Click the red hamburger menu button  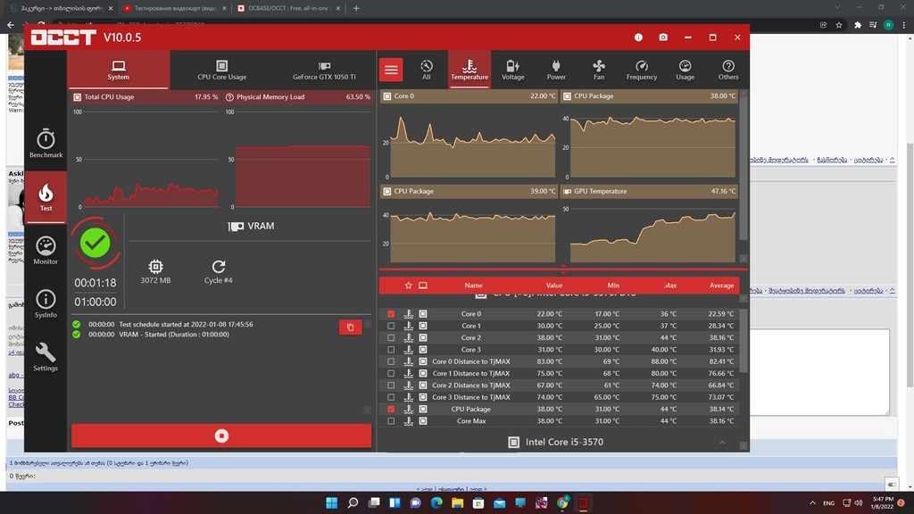click(x=391, y=70)
